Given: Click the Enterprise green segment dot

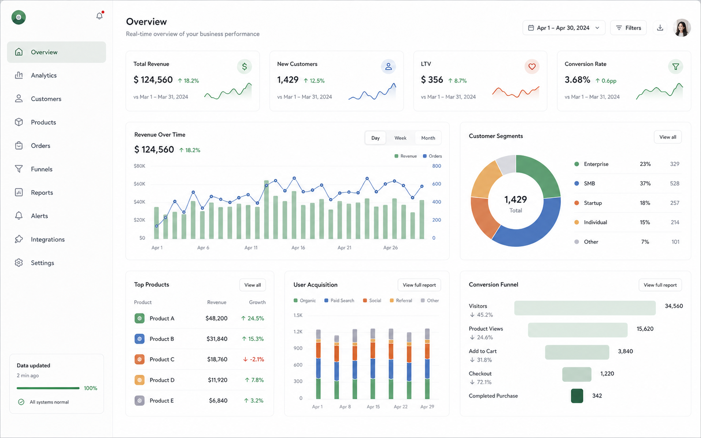Looking at the screenshot, I should (576, 164).
